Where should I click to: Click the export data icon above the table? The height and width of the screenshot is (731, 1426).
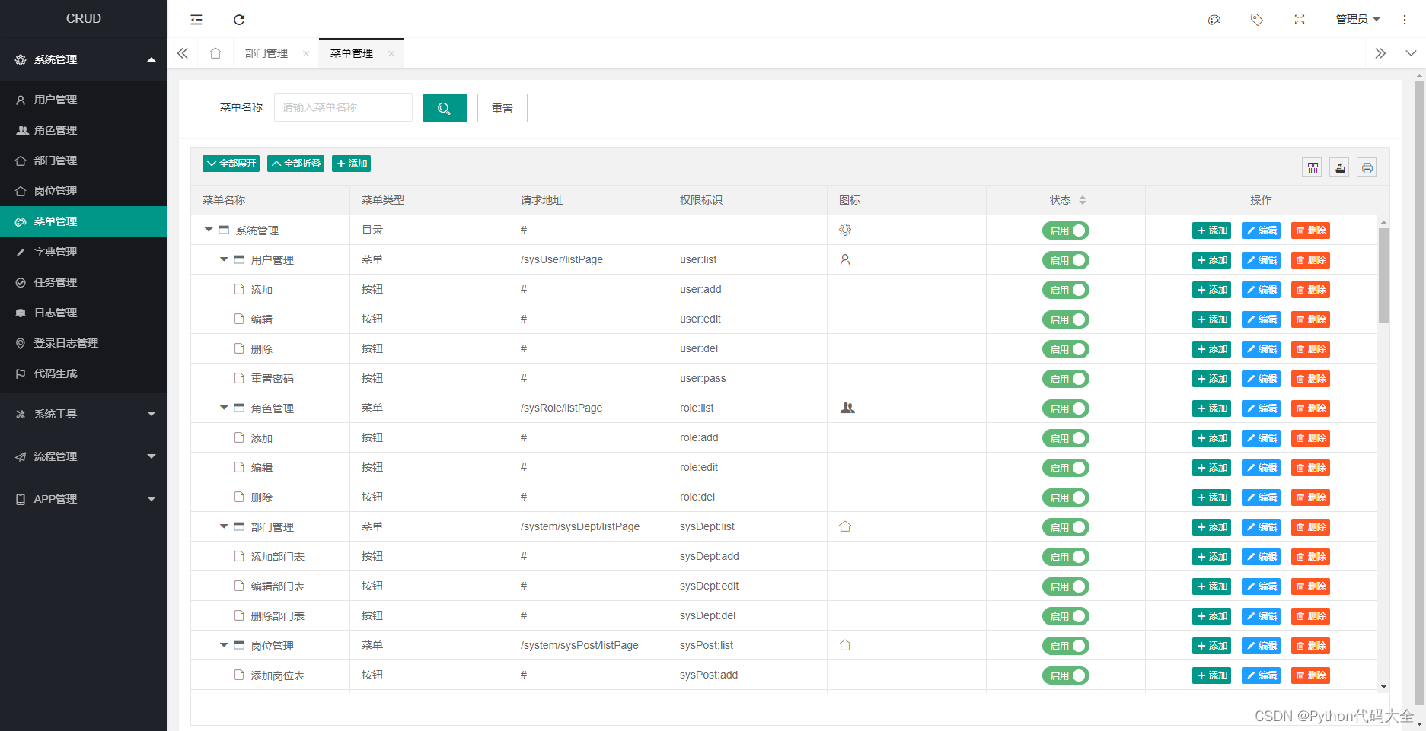click(x=1339, y=167)
